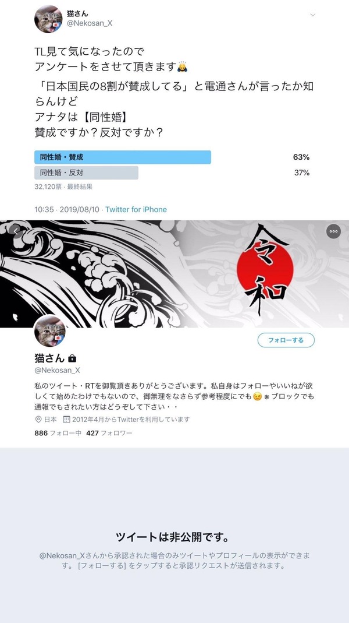Tap the location pin icon beside 日本
Viewport: 349px width, 623px height.
[x=38, y=419]
